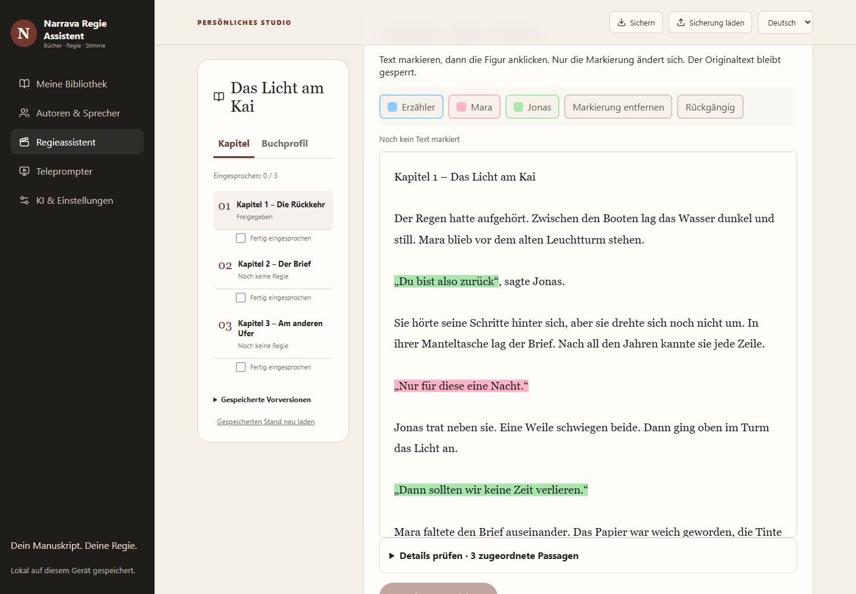Click the Narrava N logo
The width and height of the screenshot is (856, 594).
pyautogui.click(x=24, y=33)
